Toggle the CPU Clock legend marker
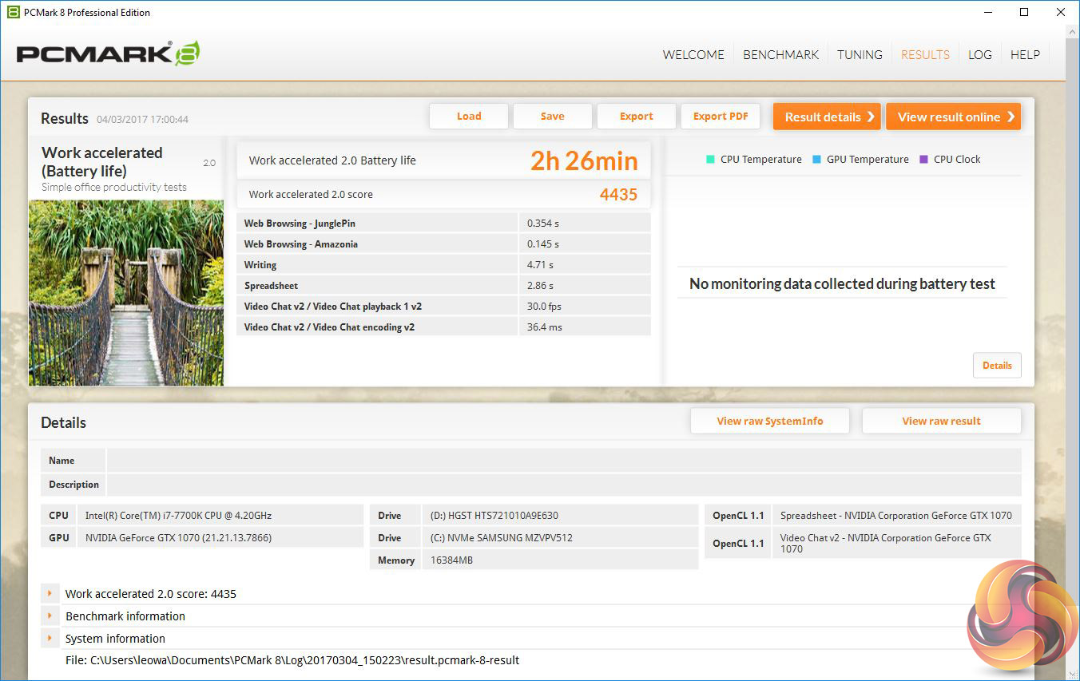This screenshot has width=1080, height=681. 923,159
